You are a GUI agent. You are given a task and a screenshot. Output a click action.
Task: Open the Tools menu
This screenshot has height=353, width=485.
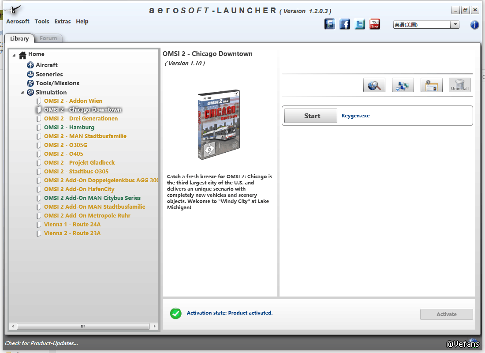pyautogui.click(x=42, y=21)
